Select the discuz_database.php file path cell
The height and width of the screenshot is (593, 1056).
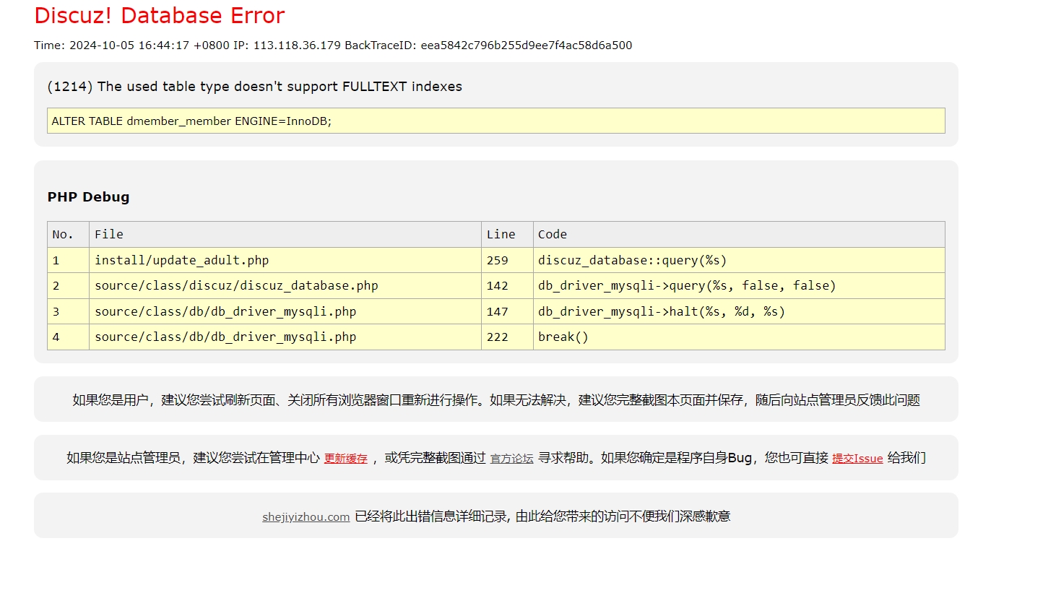click(x=236, y=286)
